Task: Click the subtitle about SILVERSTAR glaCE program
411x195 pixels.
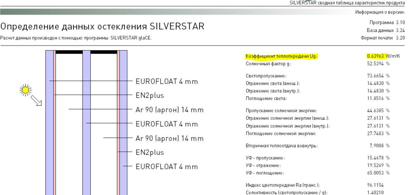Action: [76, 38]
